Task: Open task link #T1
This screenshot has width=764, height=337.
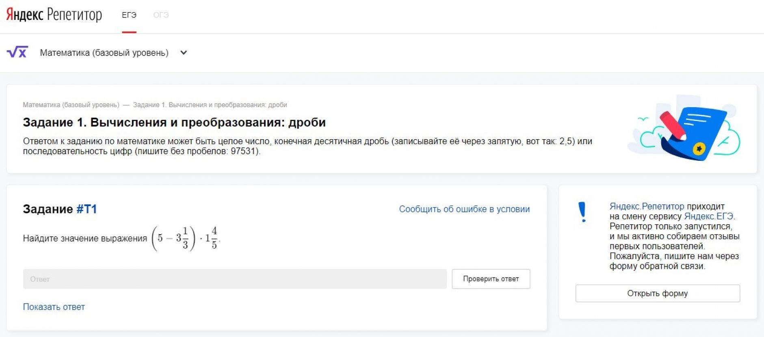Action: click(x=87, y=209)
